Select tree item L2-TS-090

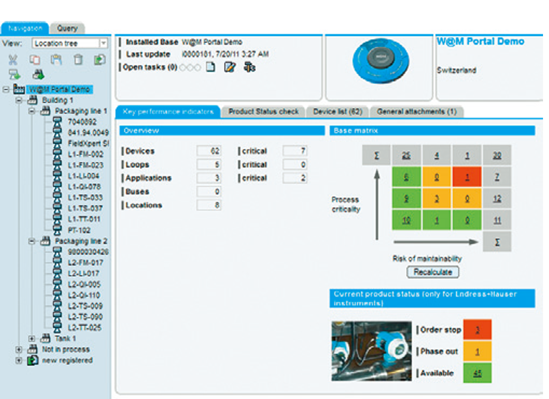pyautogui.click(x=85, y=317)
